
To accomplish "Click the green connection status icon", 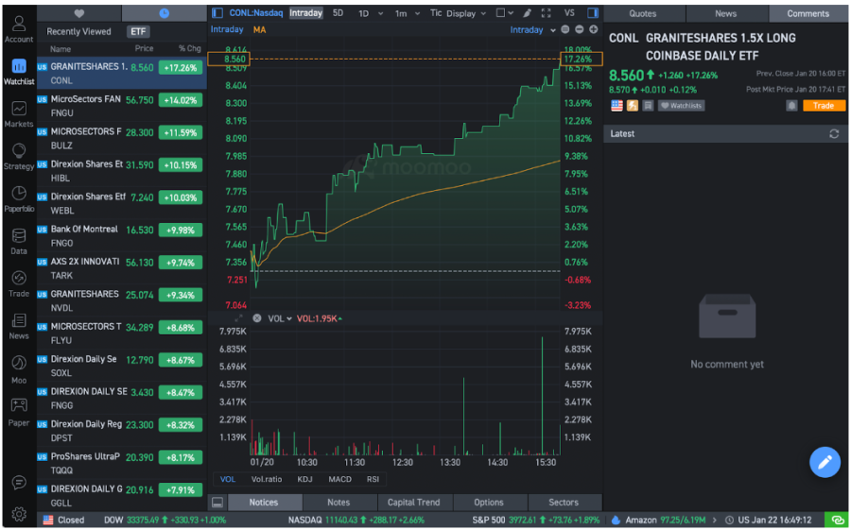I will click(x=838, y=520).
